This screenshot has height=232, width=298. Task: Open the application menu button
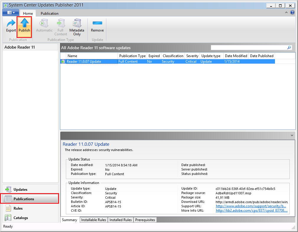pos(11,13)
